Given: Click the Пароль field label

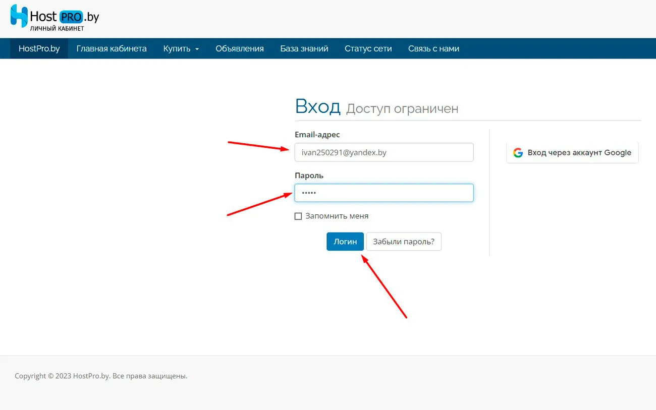Looking at the screenshot, I should point(309,175).
